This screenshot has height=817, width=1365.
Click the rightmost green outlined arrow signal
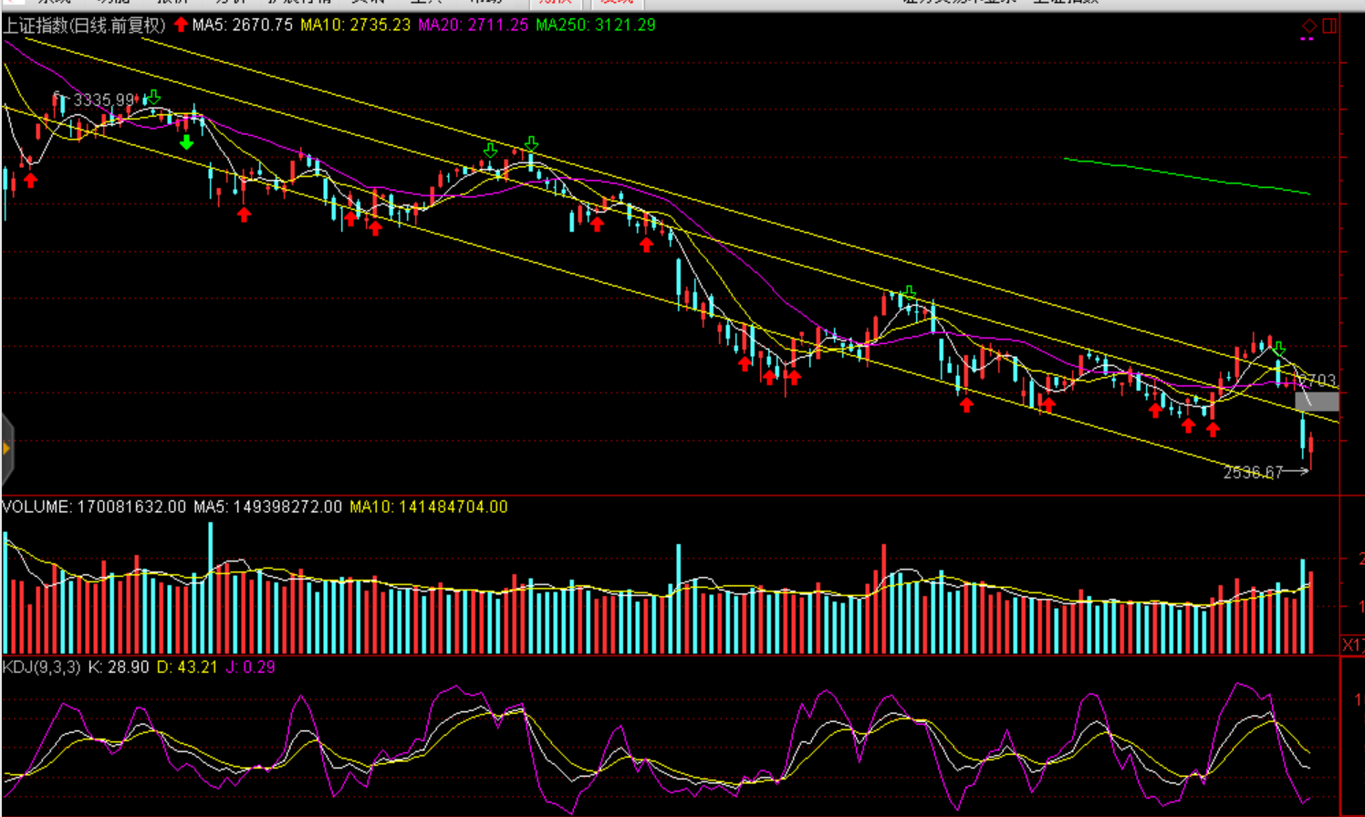tap(1279, 349)
